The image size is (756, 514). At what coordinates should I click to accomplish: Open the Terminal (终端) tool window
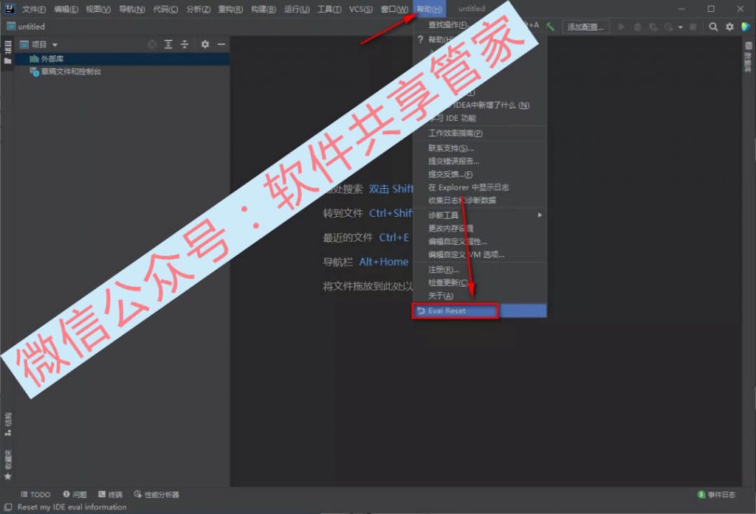point(111,494)
